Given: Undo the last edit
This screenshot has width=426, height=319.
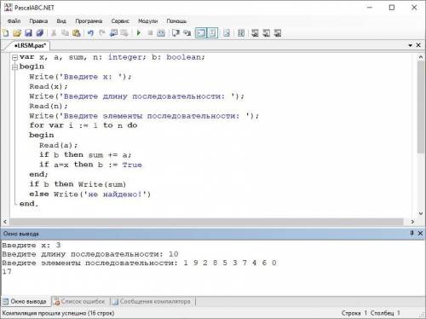Looking at the screenshot, I should coord(90,33).
